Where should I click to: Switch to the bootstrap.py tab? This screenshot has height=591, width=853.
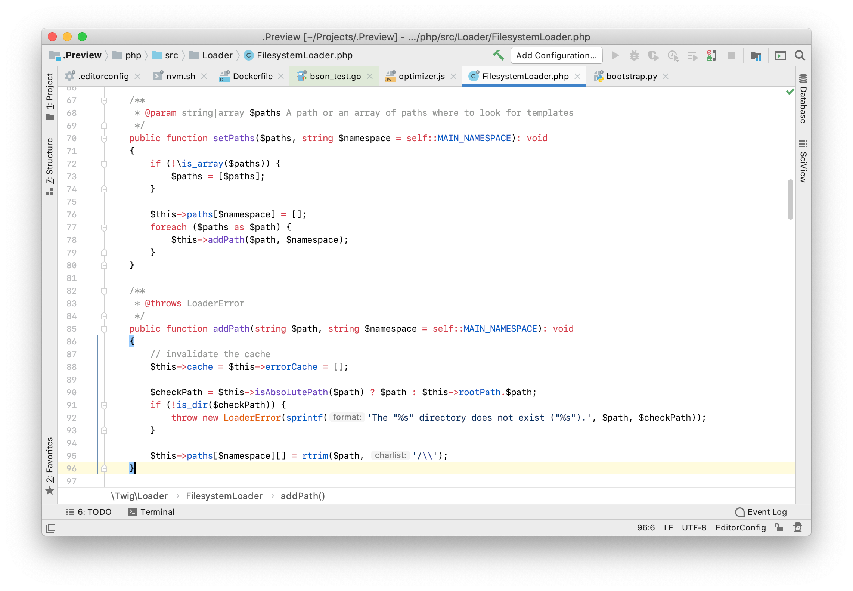tap(631, 76)
